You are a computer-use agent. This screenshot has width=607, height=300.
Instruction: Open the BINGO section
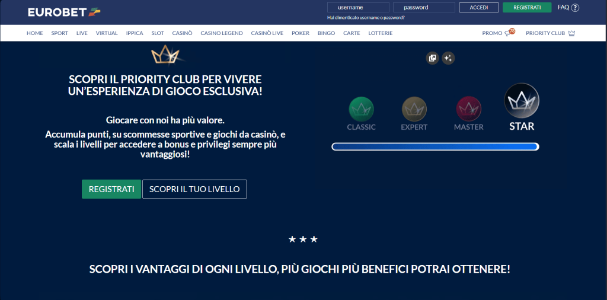327,33
